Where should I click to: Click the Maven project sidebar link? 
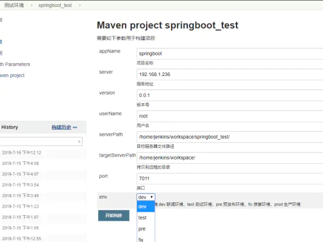[12, 75]
